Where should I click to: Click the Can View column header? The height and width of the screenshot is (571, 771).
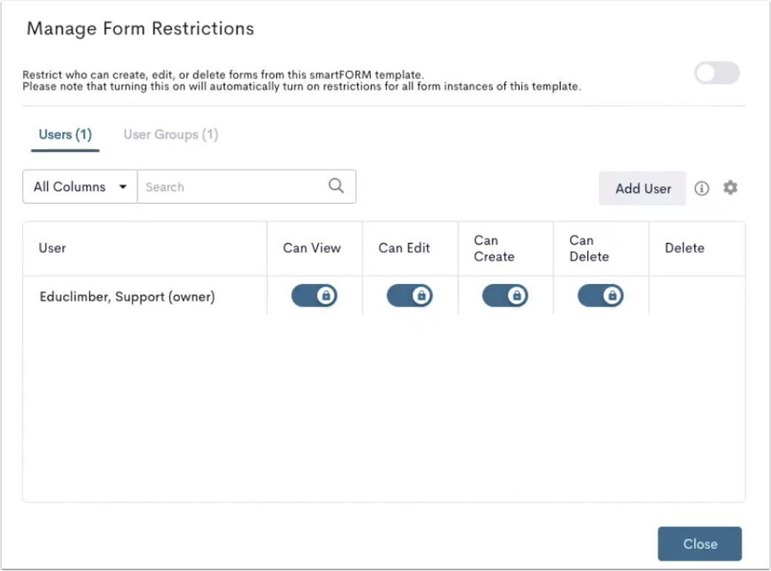click(x=314, y=248)
